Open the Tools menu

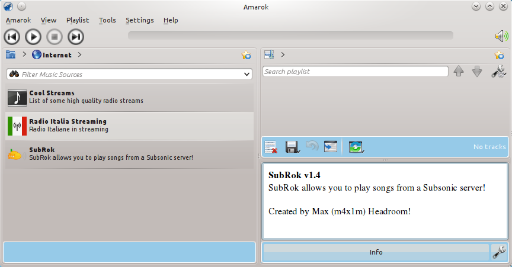pos(107,20)
